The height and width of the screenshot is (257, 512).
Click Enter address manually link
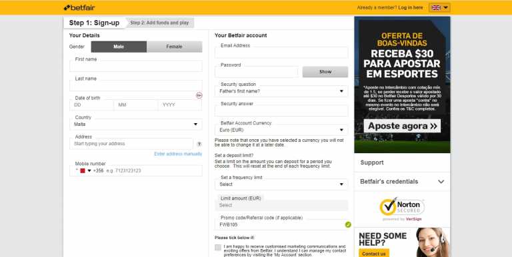tap(178, 154)
